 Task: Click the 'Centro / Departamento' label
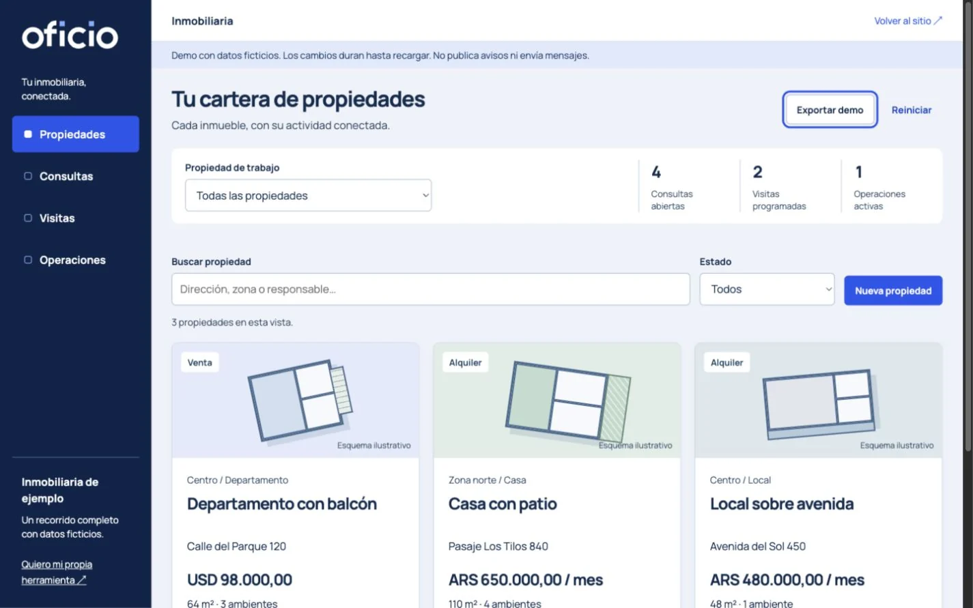point(238,480)
